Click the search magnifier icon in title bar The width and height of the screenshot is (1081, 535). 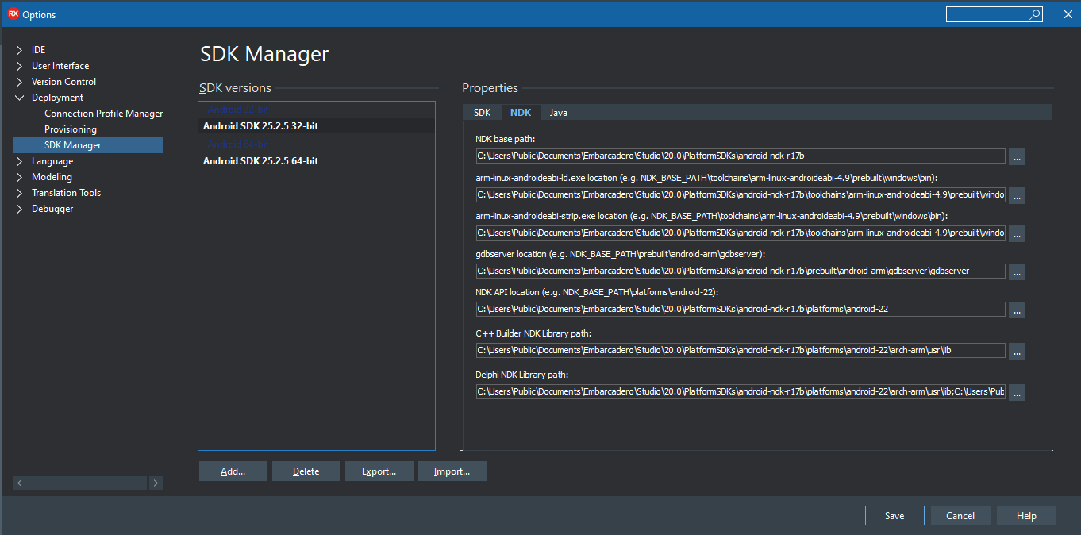(1035, 14)
